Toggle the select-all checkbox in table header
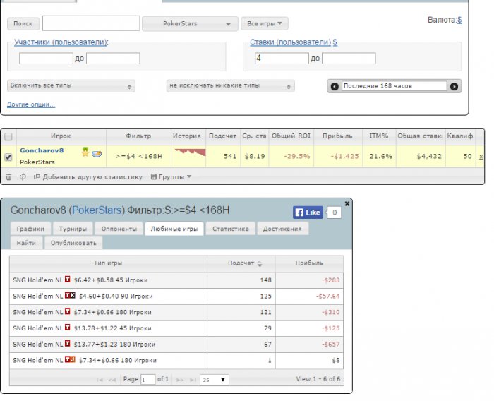 [8, 136]
